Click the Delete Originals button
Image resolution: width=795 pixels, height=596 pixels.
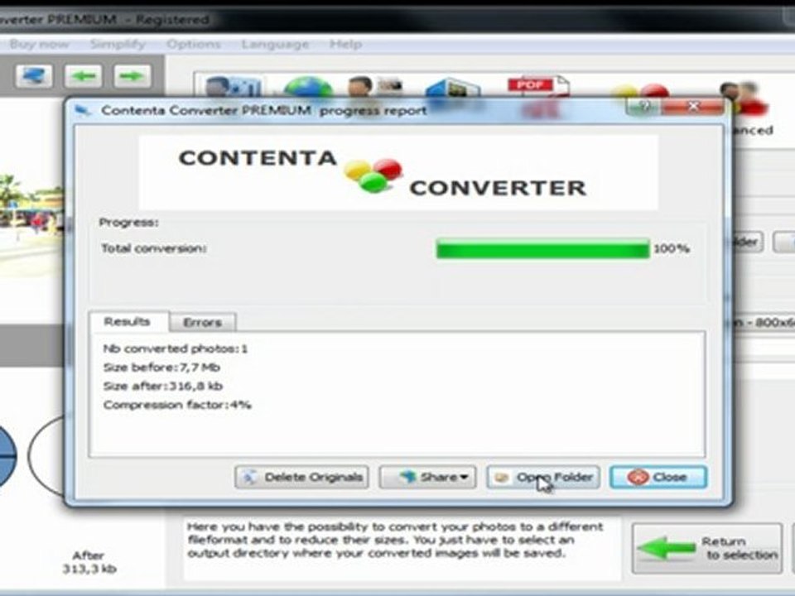pyautogui.click(x=301, y=477)
